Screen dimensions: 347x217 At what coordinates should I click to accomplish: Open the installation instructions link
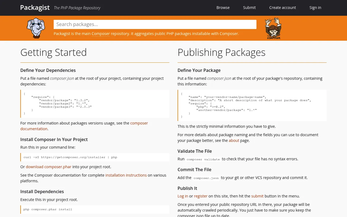tap(126, 175)
